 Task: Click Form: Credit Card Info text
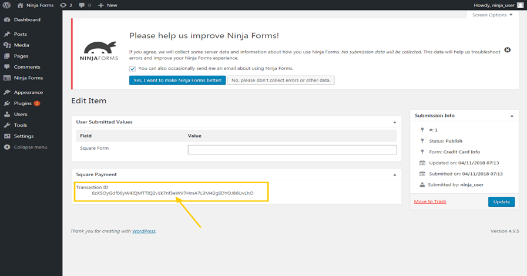tap(454, 152)
